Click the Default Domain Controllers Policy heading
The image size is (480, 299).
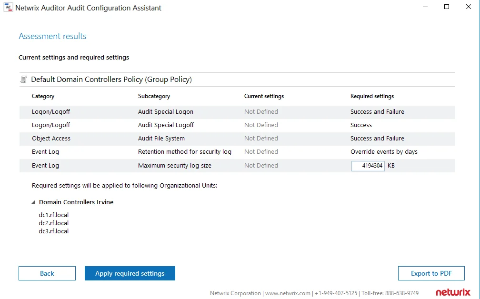tap(111, 79)
